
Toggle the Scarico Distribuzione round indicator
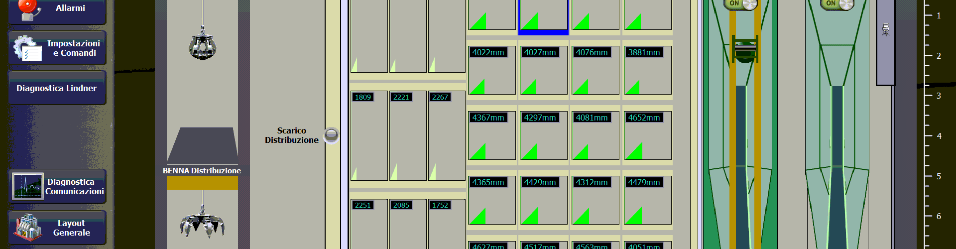click(x=331, y=135)
